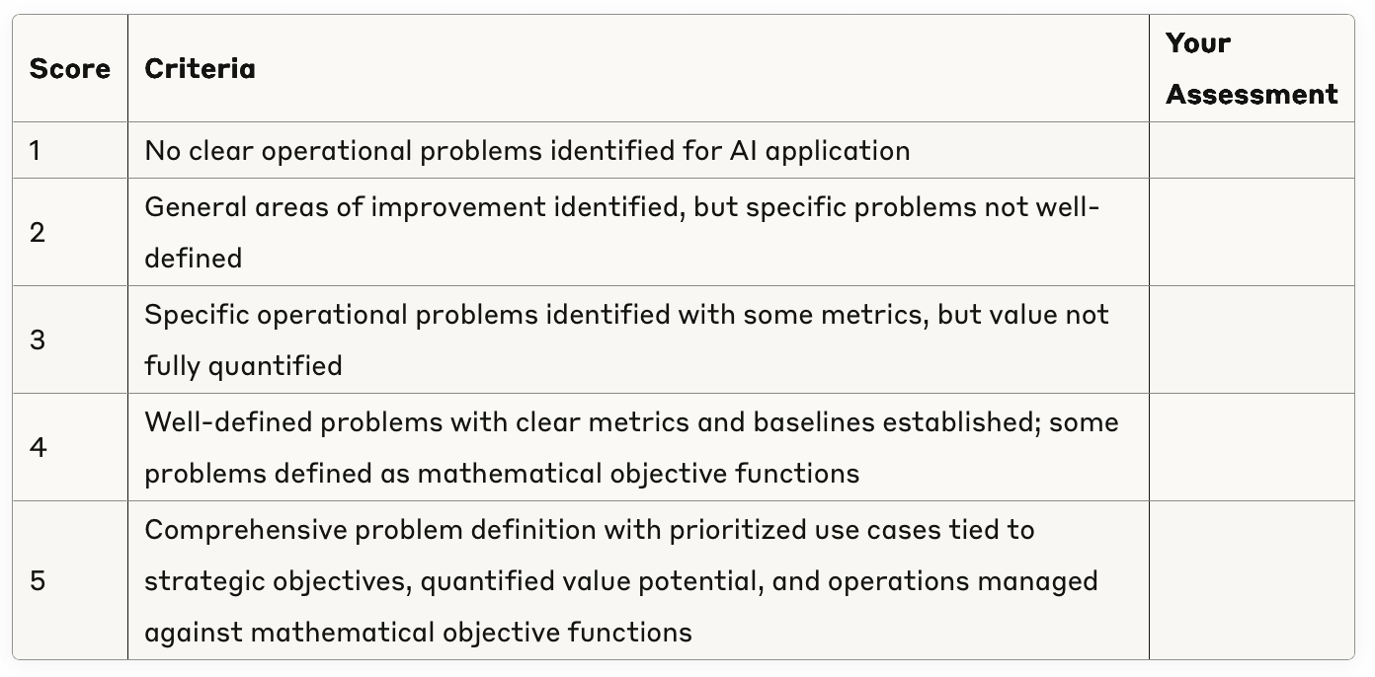Screen dimensions: 1375x677
Task: Click the 'Comprehensive problem definition' criteria text
Action: coord(589,530)
